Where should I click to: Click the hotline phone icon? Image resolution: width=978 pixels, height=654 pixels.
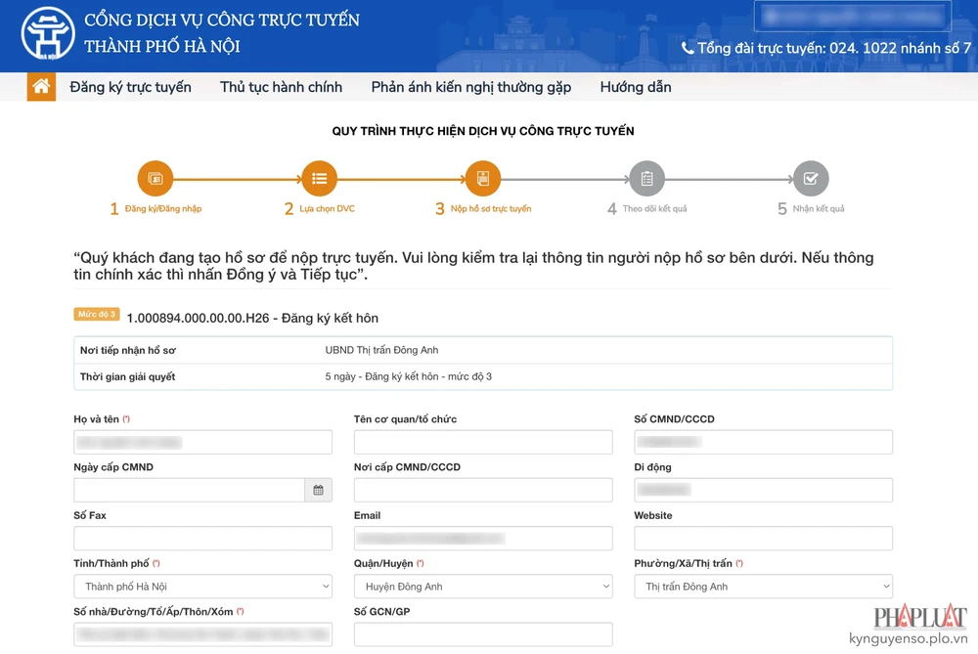pyautogui.click(x=688, y=48)
